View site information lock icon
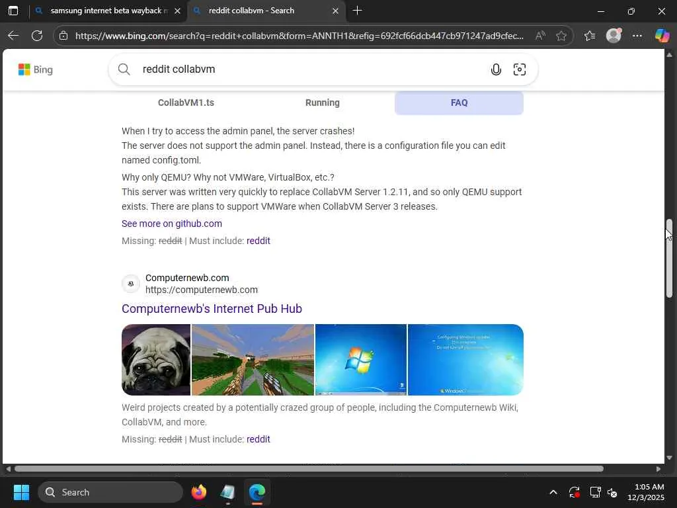 [x=63, y=36]
